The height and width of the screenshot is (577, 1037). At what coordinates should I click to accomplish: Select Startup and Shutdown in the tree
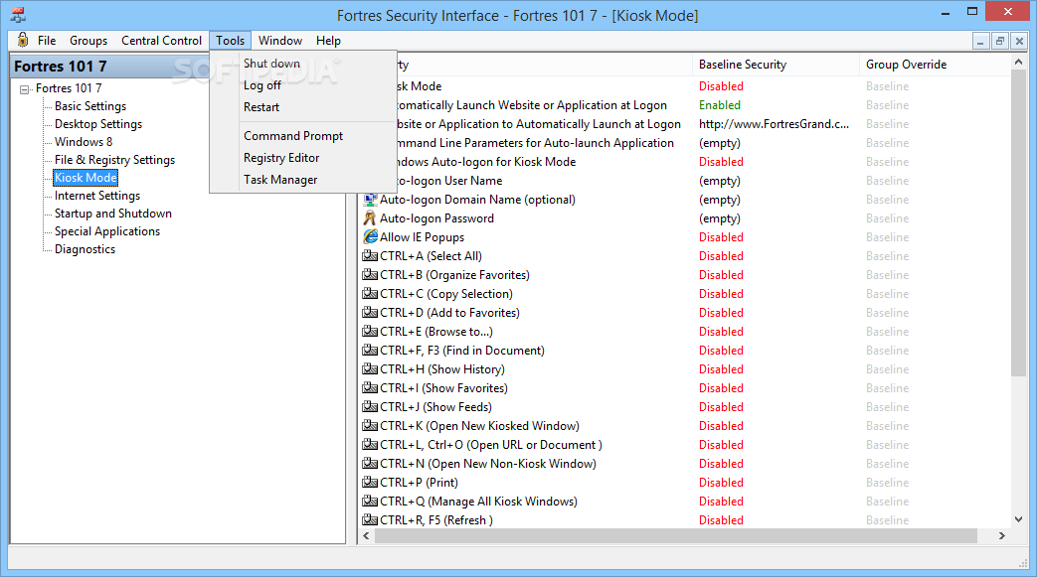[113, 213]
